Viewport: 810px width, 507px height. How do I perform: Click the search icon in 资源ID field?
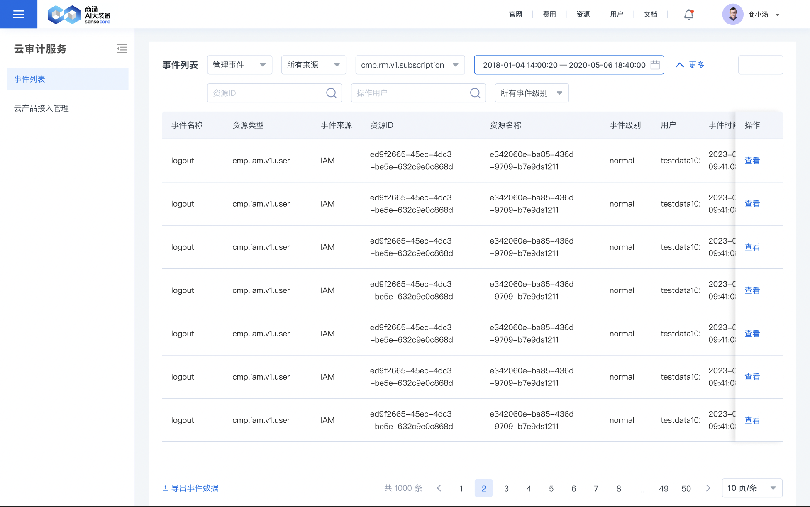point(331,93)
